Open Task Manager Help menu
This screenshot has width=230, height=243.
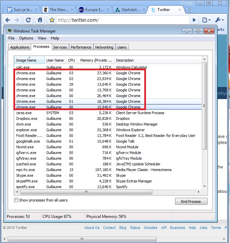[x=55, y=38]
